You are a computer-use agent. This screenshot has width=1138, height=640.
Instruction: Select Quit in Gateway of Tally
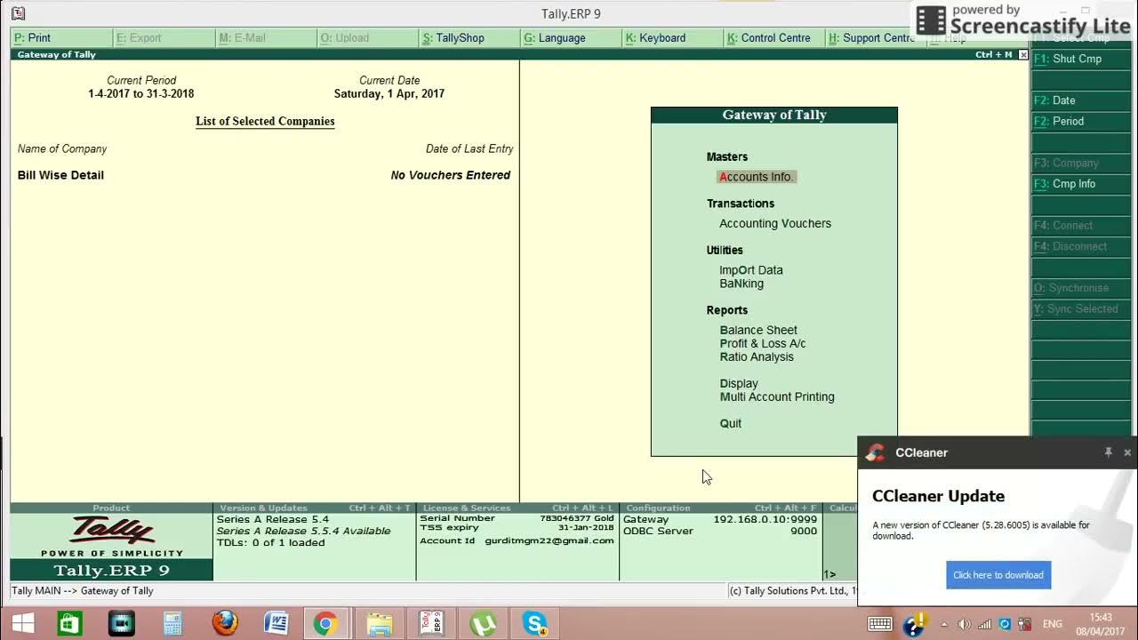(x=731, y=424)
